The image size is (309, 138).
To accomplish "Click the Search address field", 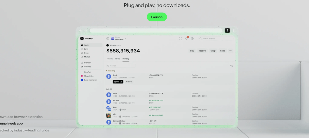I will click(216, 39).
